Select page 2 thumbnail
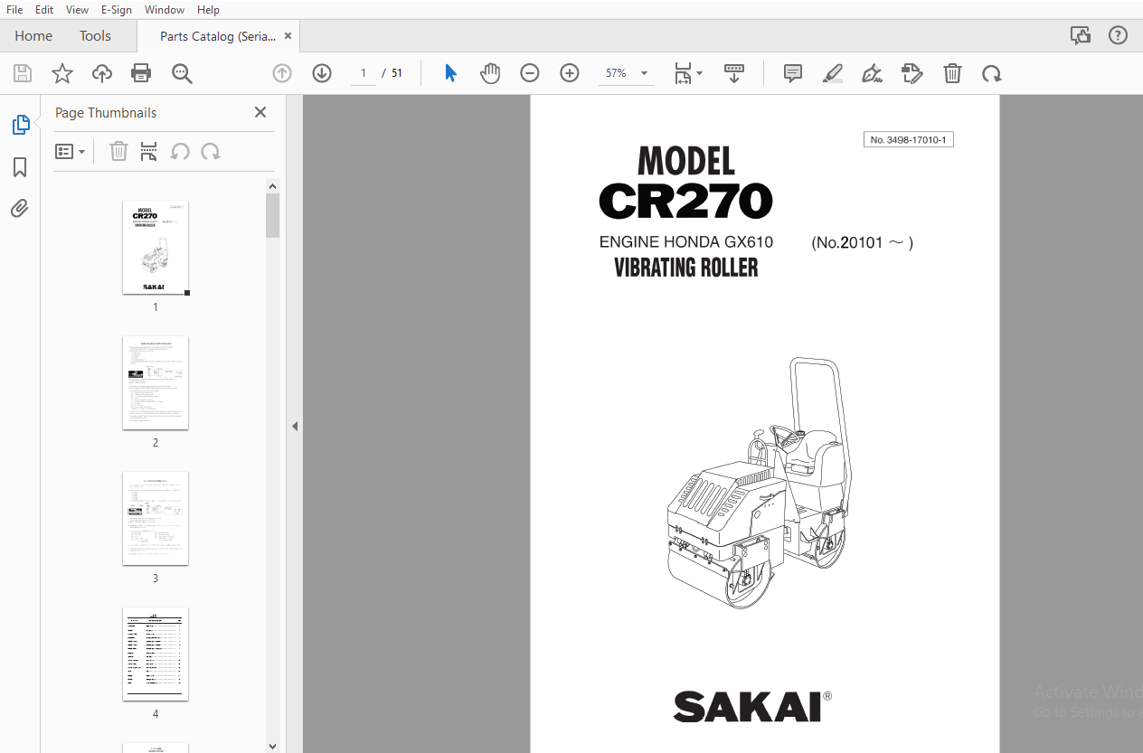Screen dimensions: 1143x753 (x=156, y=383)
